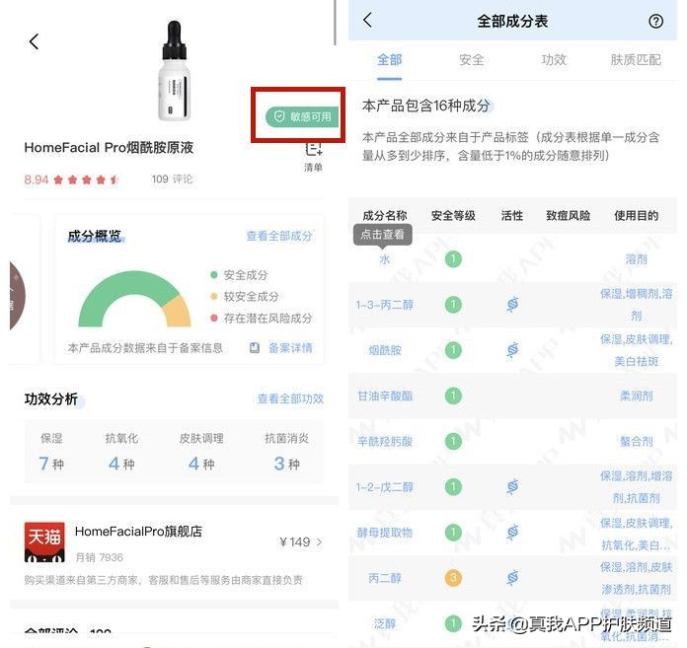Tap the 抗氧化 4种 efficacy item
The height and width of the screenshot is (648, 687).
point(121,452)
